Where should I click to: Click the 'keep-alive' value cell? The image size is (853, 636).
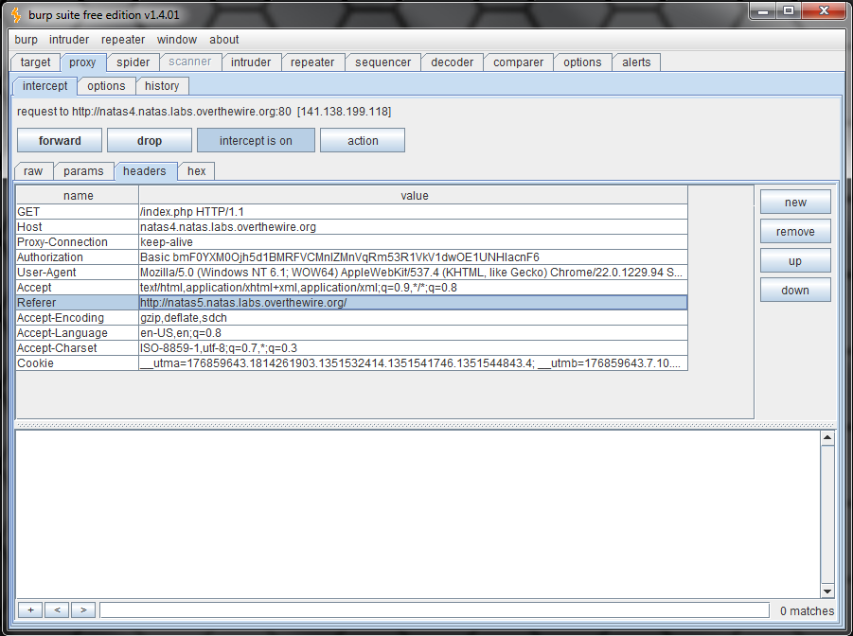coord(414,242)
